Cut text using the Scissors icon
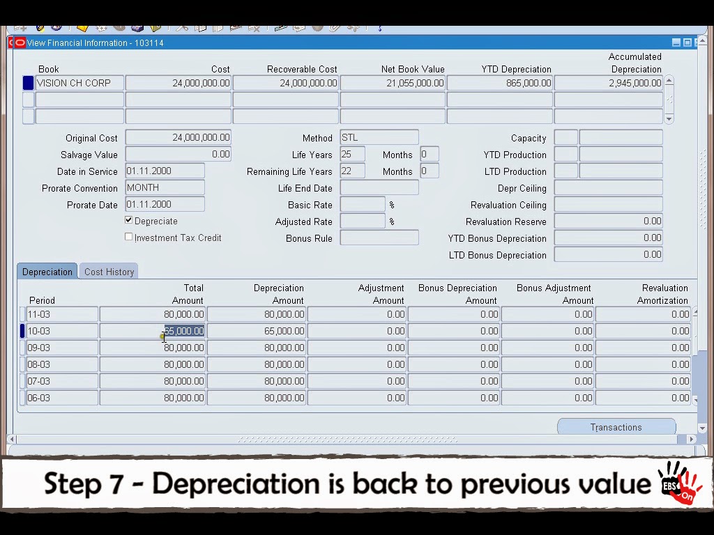The height and width of the screenshot is (535, 714). [x=181, y=28]
